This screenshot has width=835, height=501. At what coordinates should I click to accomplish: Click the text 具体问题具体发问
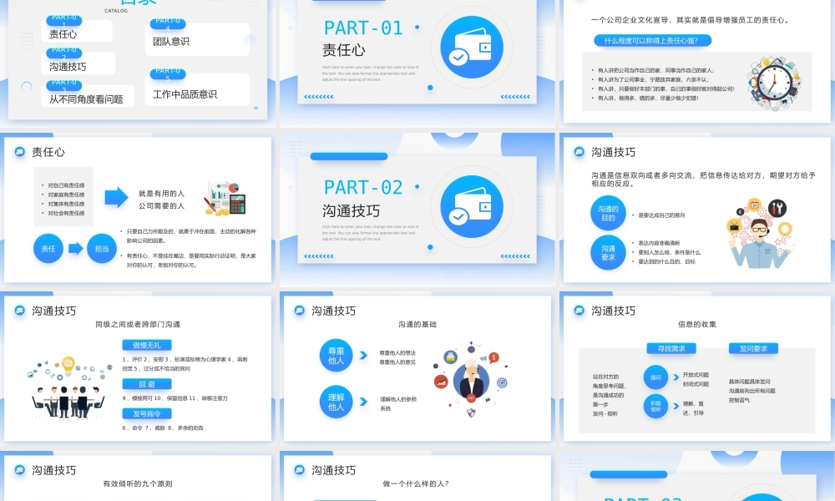(749, 382)
